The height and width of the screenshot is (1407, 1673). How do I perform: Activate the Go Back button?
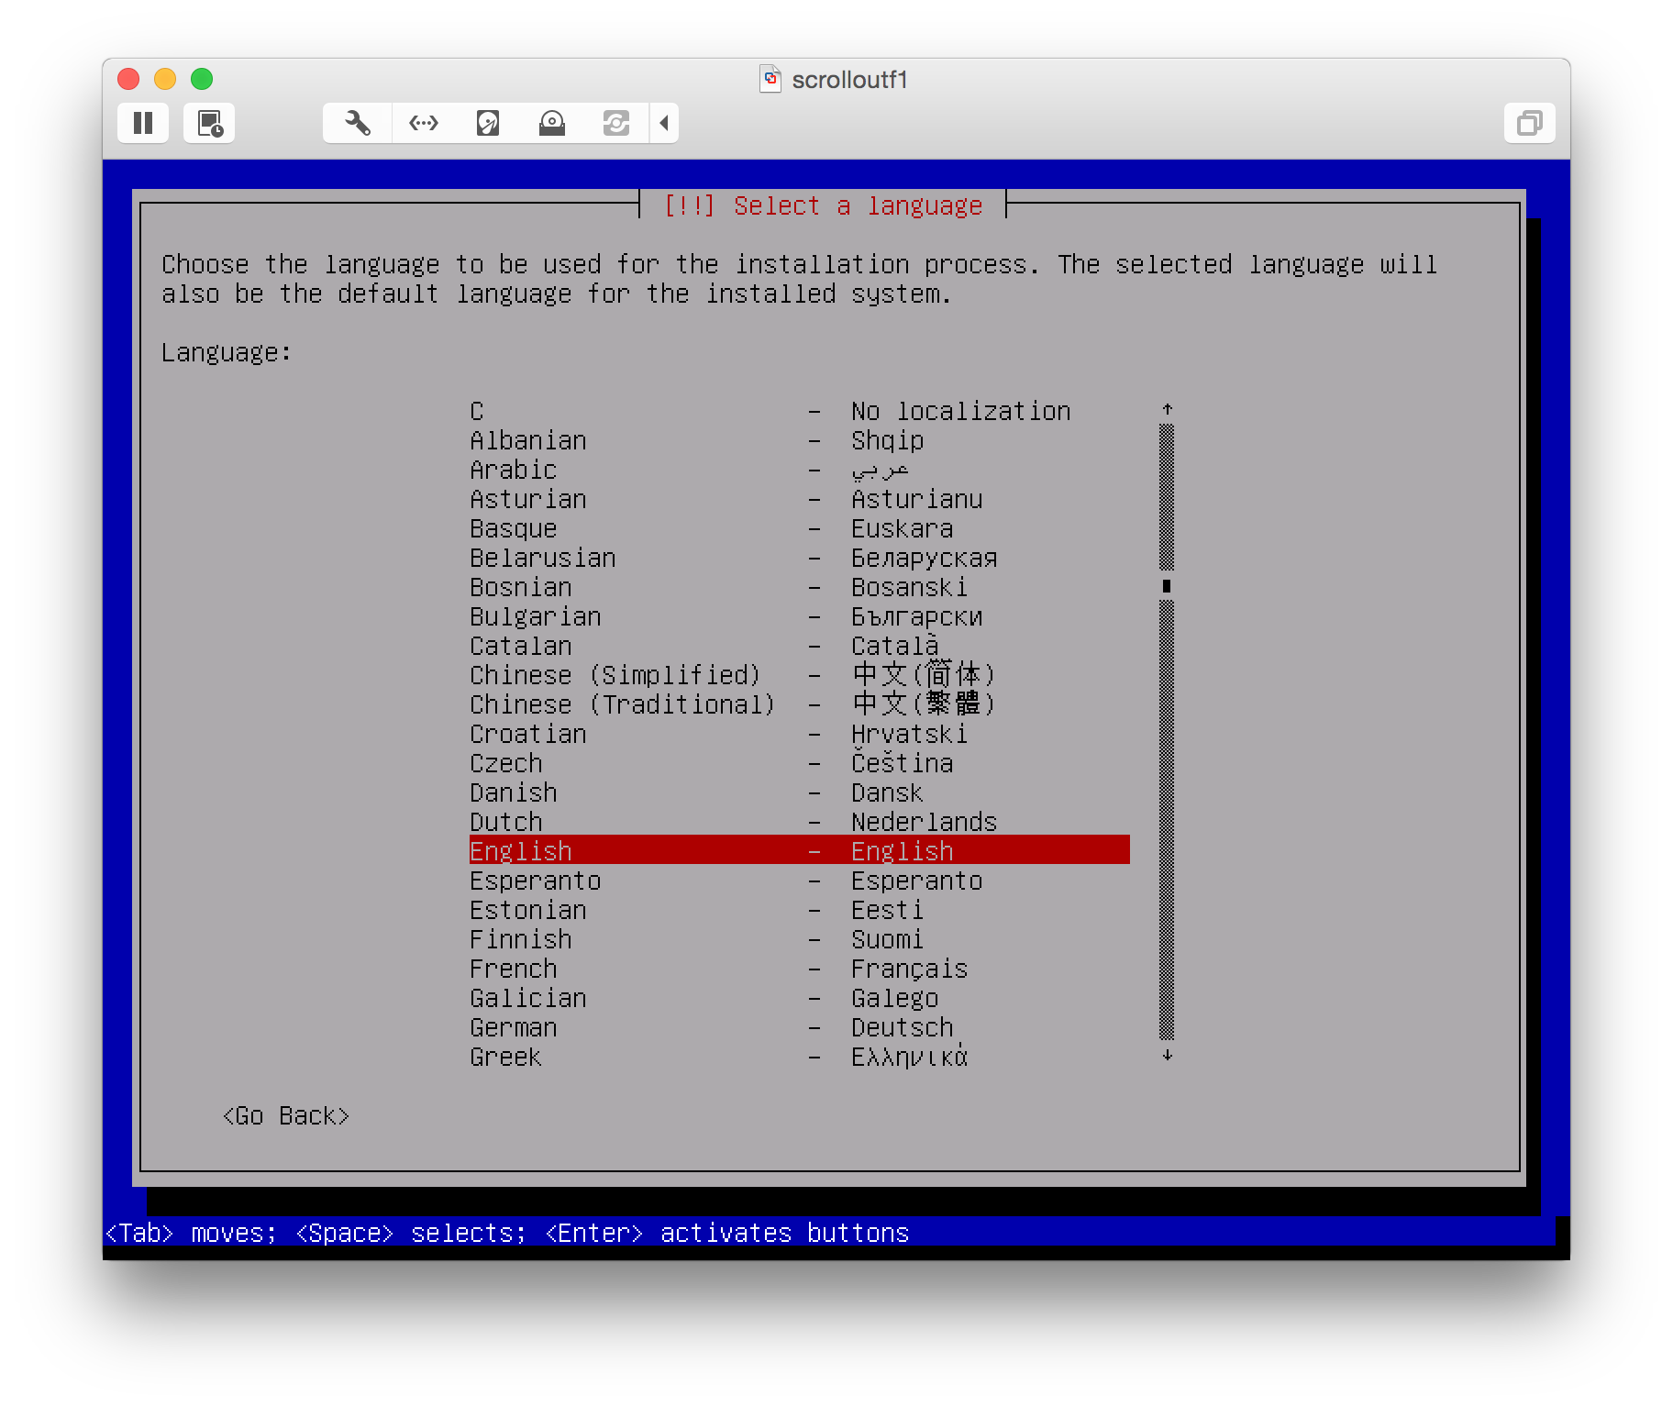286,1115
